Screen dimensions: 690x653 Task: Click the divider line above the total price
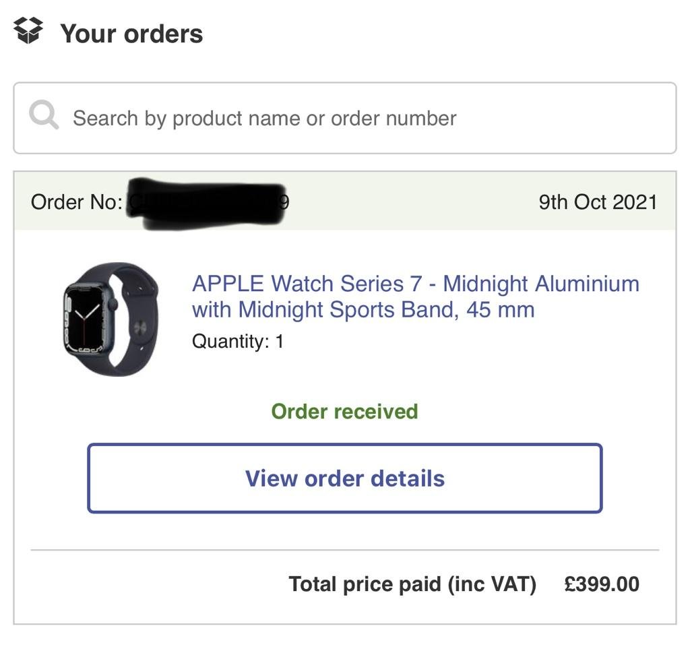click(344, 550)
